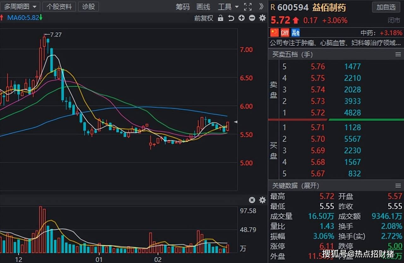
Task: Click the China flag market icon
Action: coord(275,33)
